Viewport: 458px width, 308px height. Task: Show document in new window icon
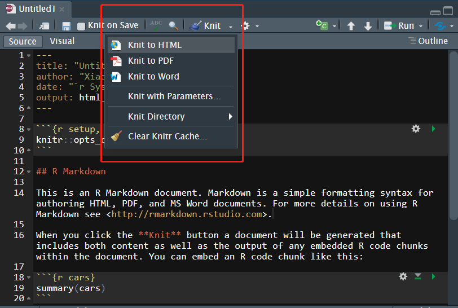pyautogui.click(x=45, y=27)
